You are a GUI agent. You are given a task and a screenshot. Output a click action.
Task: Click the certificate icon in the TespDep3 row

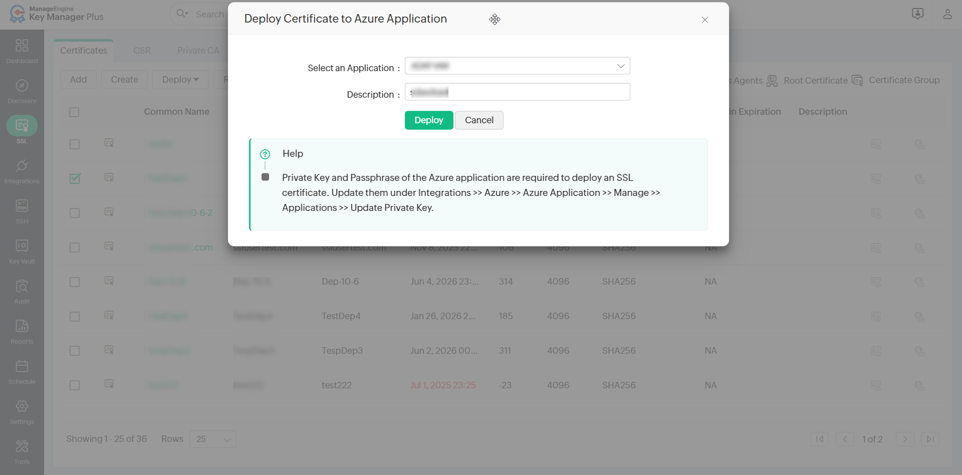109,350
